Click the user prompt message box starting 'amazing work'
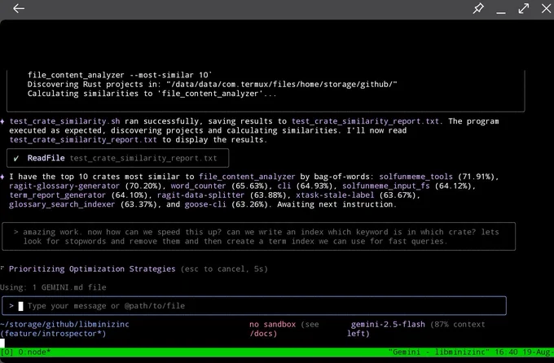Screen dimensions: 554x363 [258, 237]
